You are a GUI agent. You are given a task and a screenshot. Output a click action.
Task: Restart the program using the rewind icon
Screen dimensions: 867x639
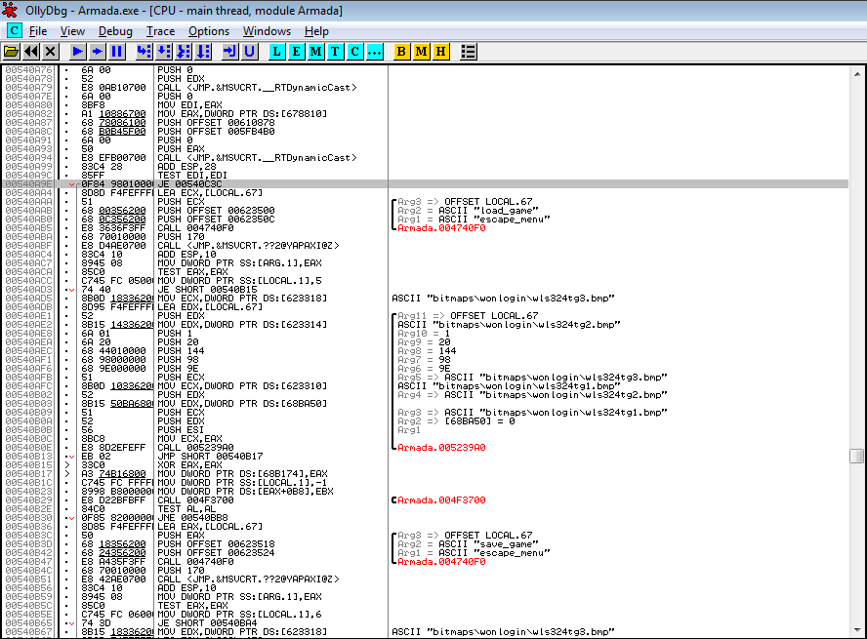[x=31, y=52]
